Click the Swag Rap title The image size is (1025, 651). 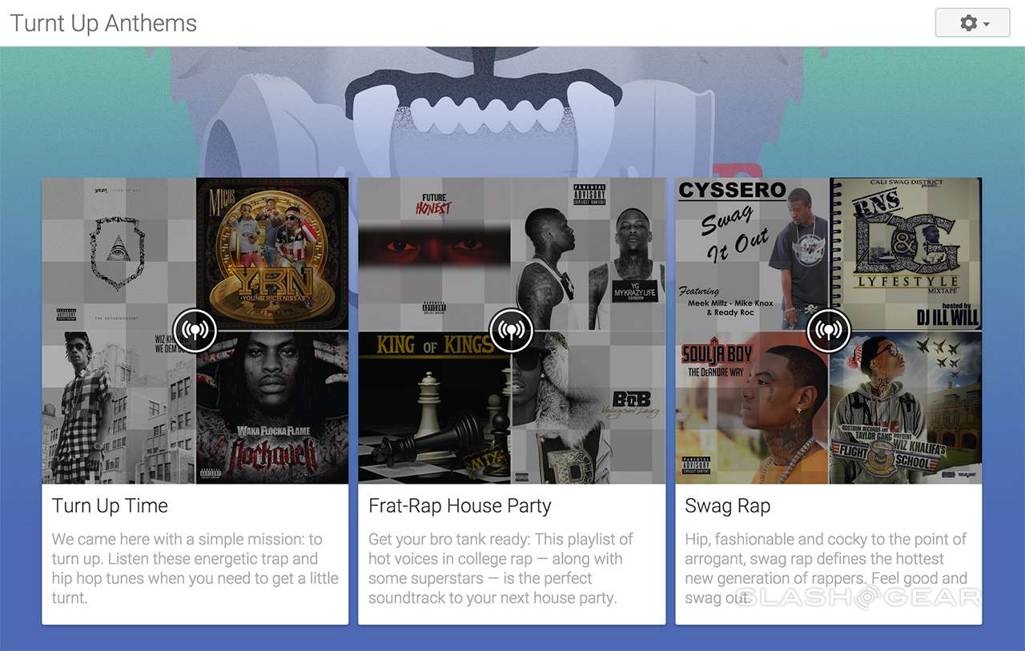727,506
